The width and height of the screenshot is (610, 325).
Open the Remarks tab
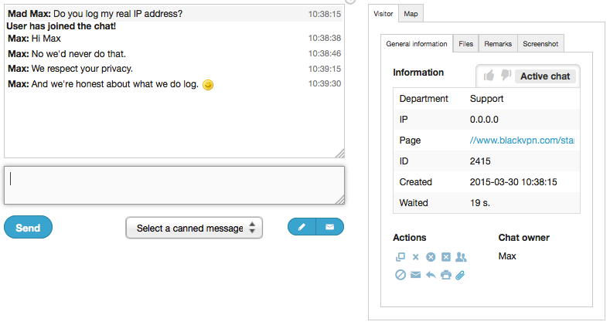click(498, 44)
